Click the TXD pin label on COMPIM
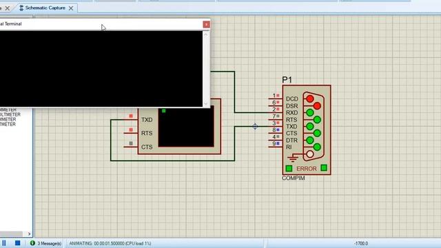 tap(291, 127)
